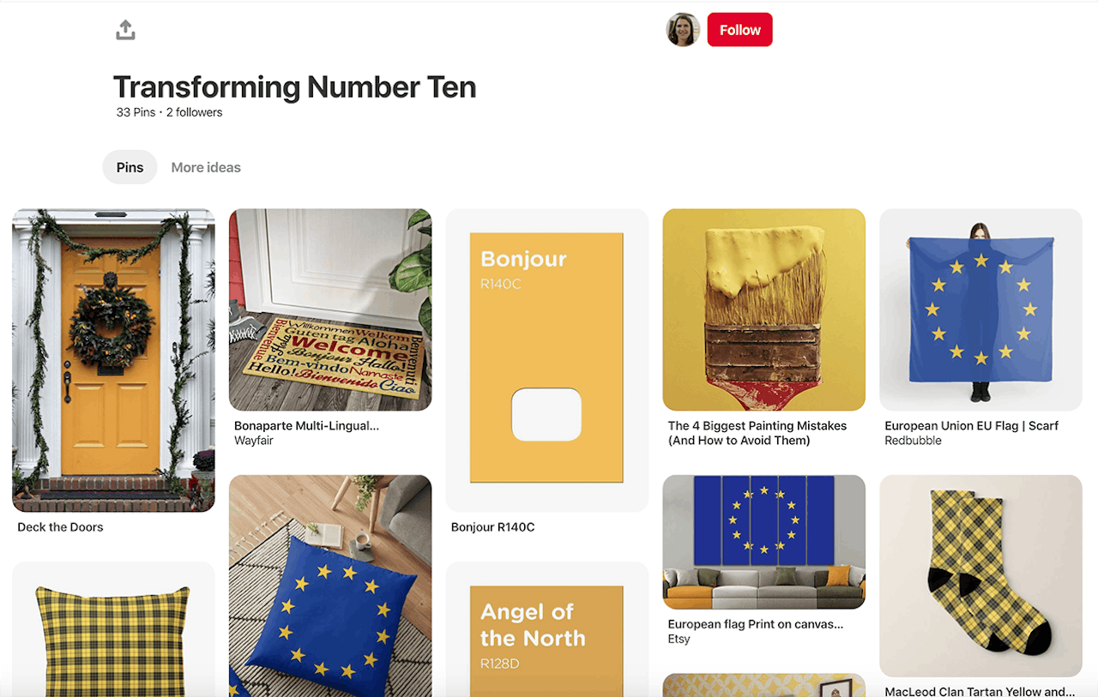1098x697 pixels.
Task: Open the EU flag canvas print pin
Action: pos(763,542)
